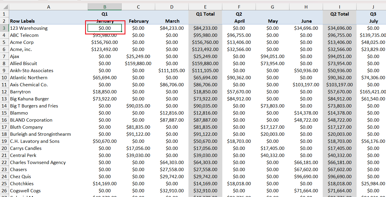Screen dimensions: 386x197
Task: Click the 'April' month header cell
Action: click(239, 21)
